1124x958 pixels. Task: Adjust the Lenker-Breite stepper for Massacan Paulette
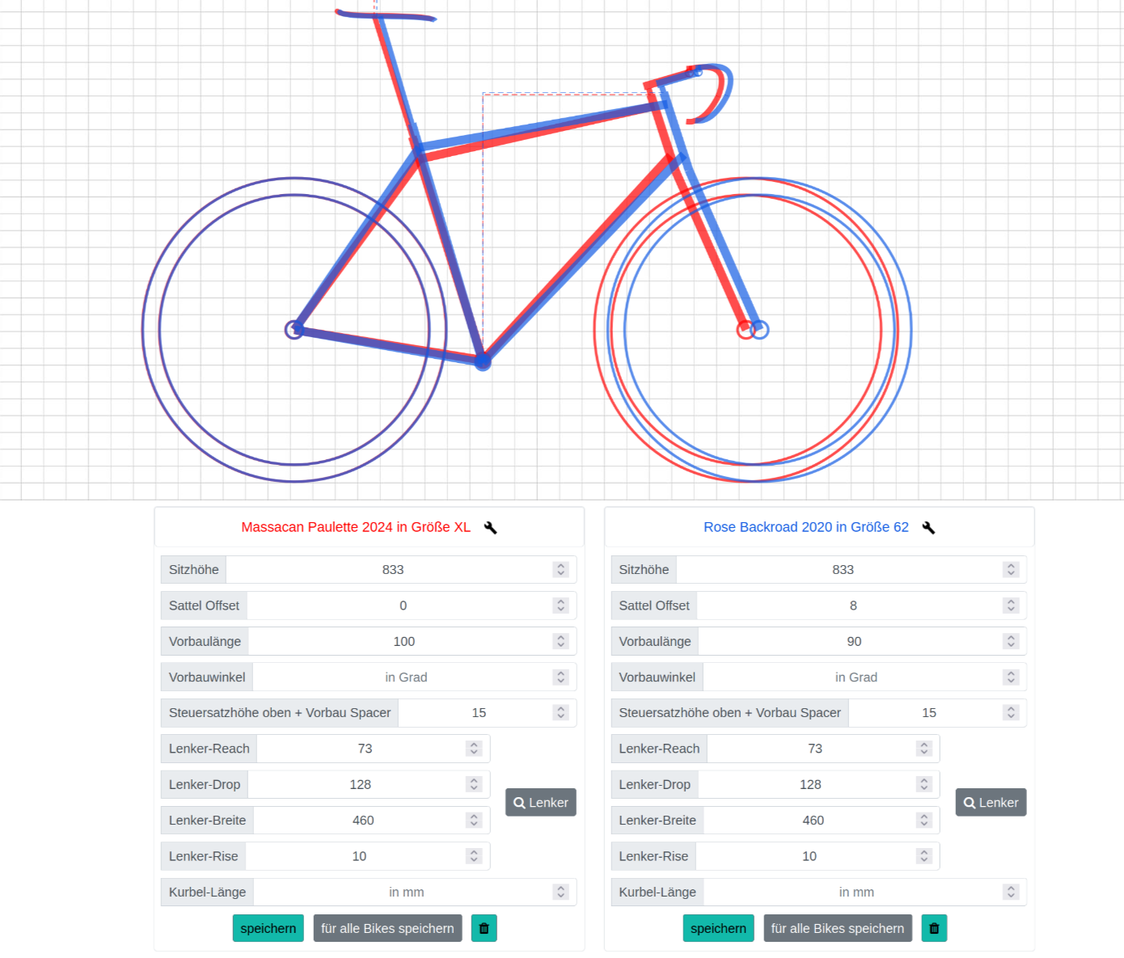point(474,821)
